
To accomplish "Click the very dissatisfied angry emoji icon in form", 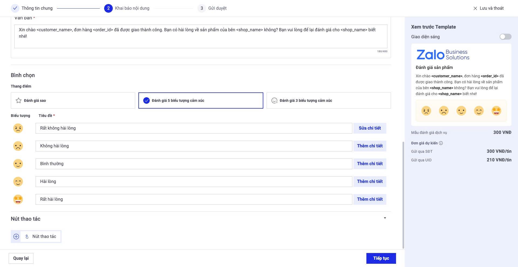I will 18,128.
